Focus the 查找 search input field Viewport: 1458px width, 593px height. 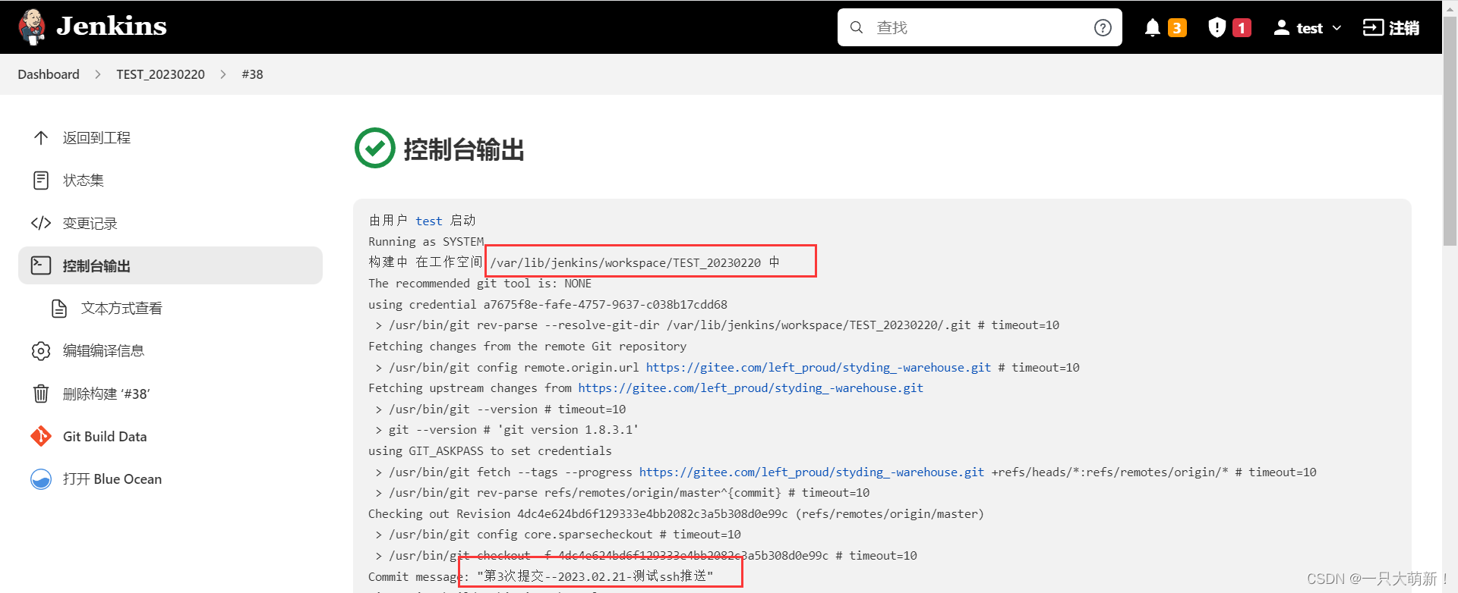980,27
